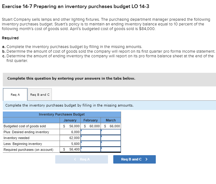The image size is (216, 184).
Task: Click the blue Req B and C button
Action: point(134,159)
